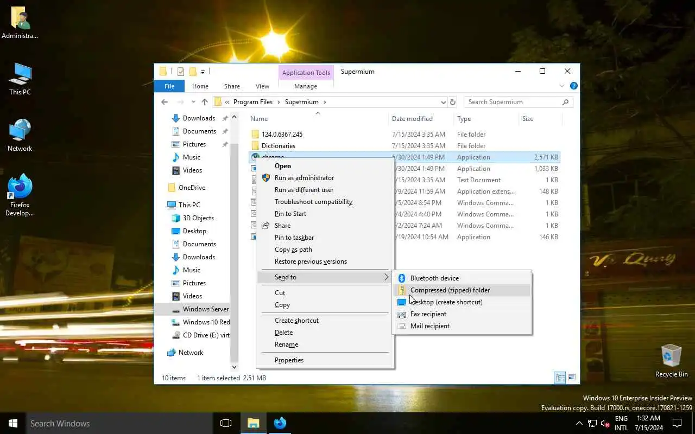Open Network desktop icon
The height and width of the screenshot is (434, 695).
point(20,136)
